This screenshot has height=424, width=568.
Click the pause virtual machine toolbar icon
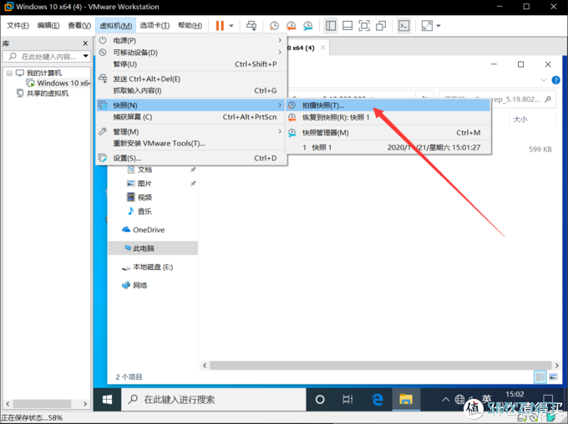[220, 26]
